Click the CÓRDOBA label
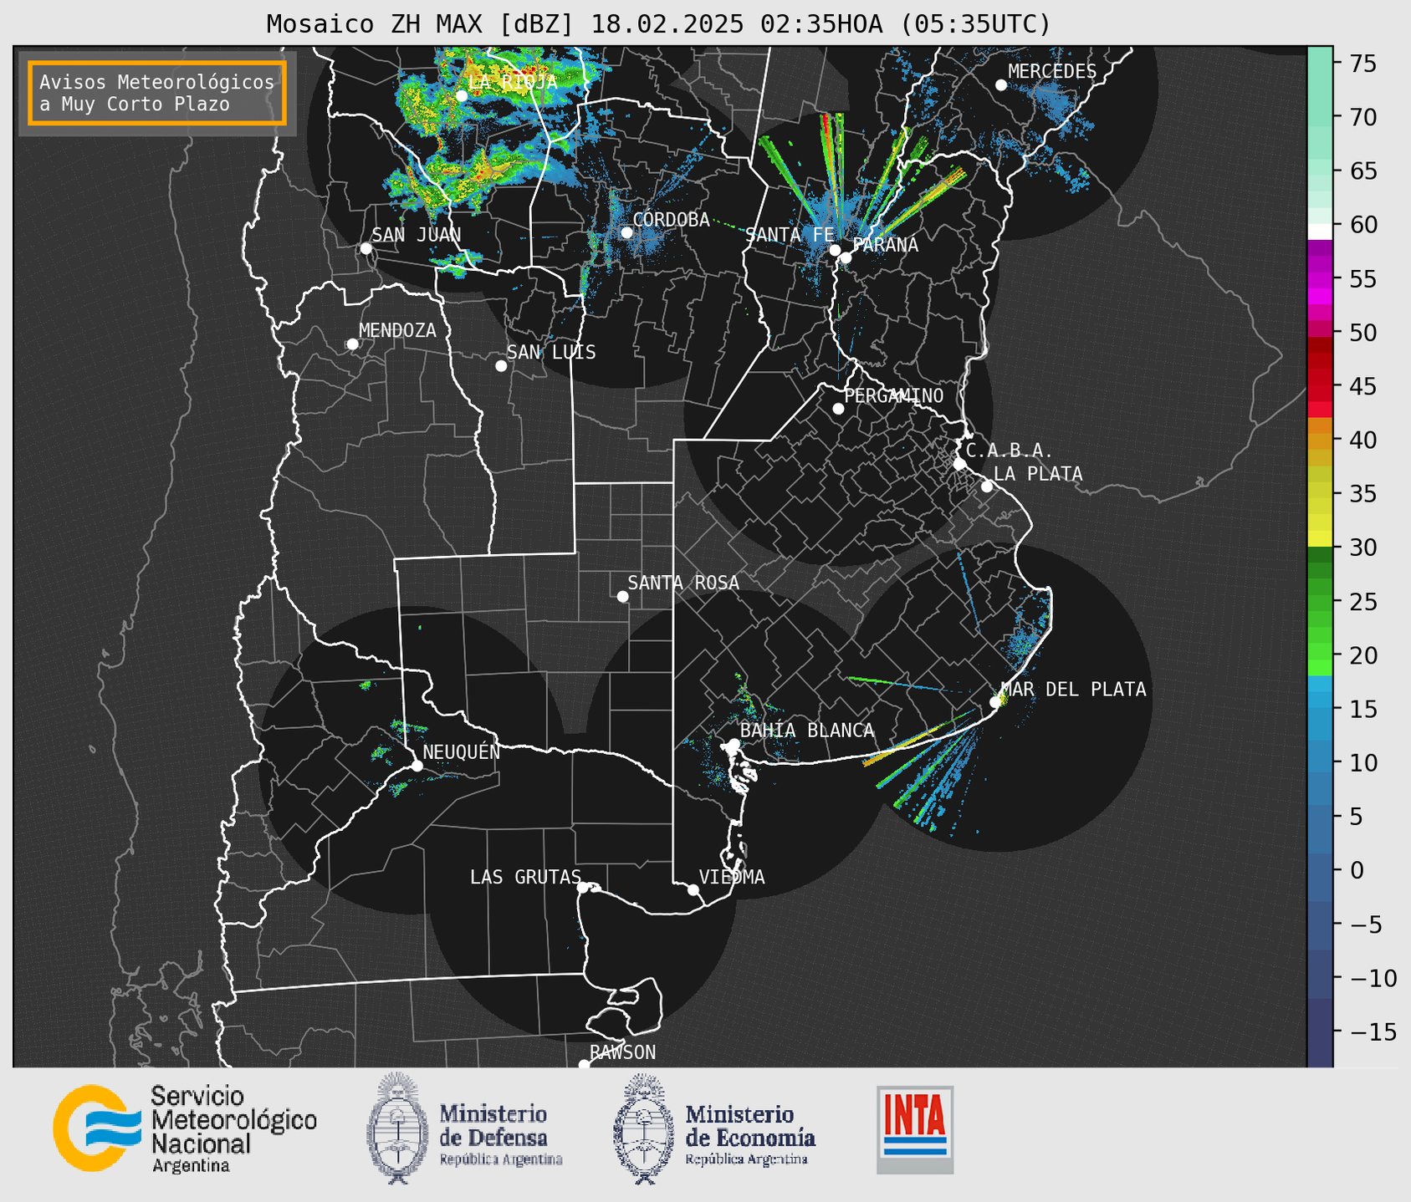 pyautogui.click(x=672, y=220)
